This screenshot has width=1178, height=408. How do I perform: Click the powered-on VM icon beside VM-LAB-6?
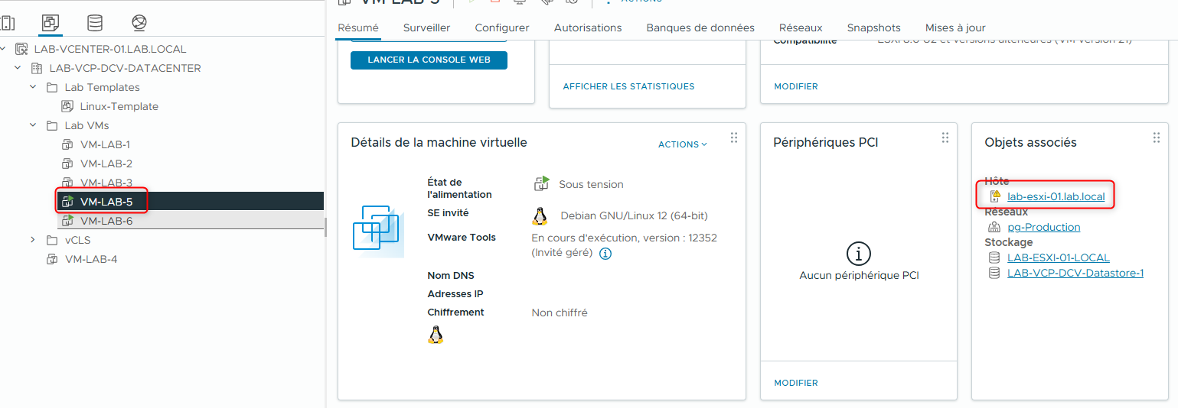coord(67,221)
